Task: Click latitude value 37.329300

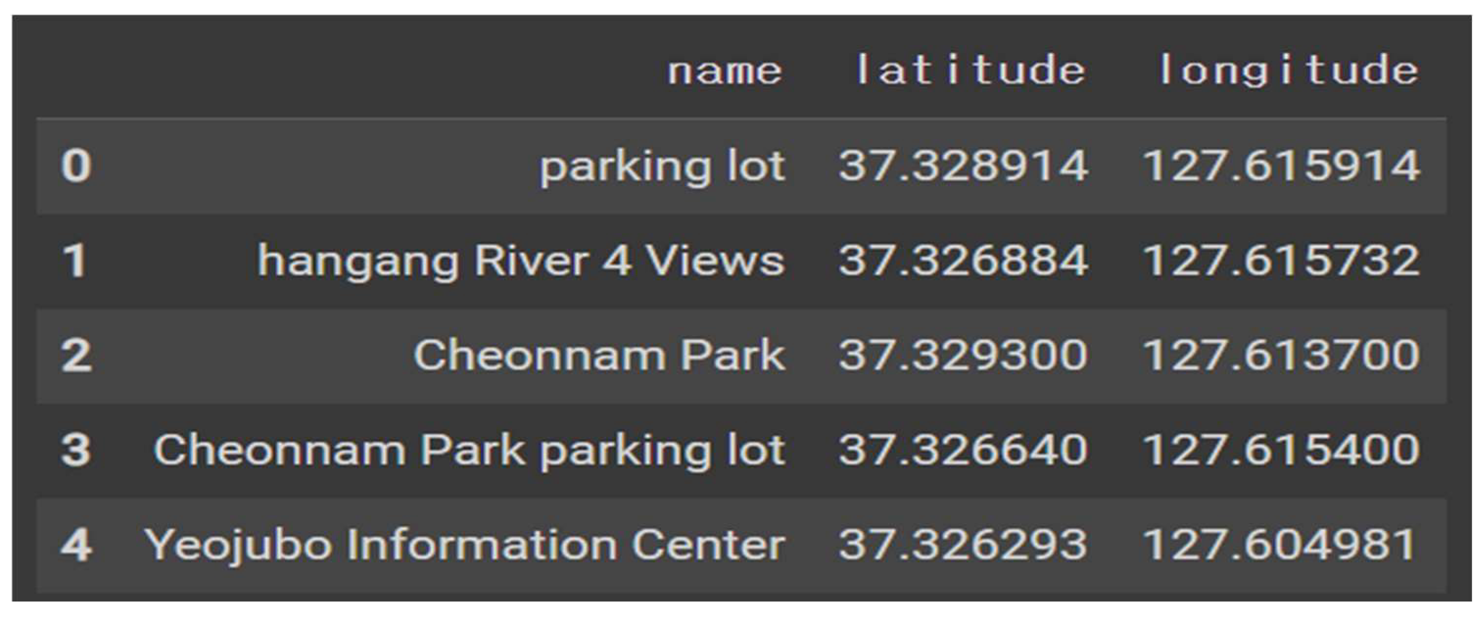Action: click(x=963, y=355)
